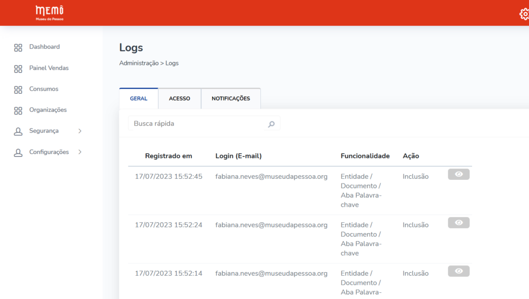This screenshot has height=299, width=529.
Task: Expand the Configurações submenu chevron
Action: pyautogui.click(x=80, y=152)
